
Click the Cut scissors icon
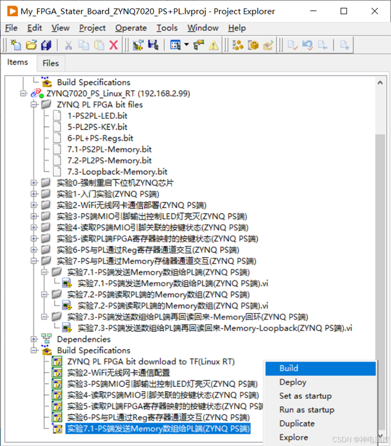tap(68, 45)
